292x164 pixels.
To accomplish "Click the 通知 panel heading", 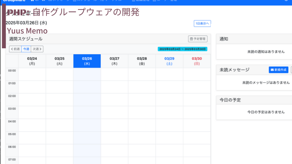I will click(x=224, y=39).
